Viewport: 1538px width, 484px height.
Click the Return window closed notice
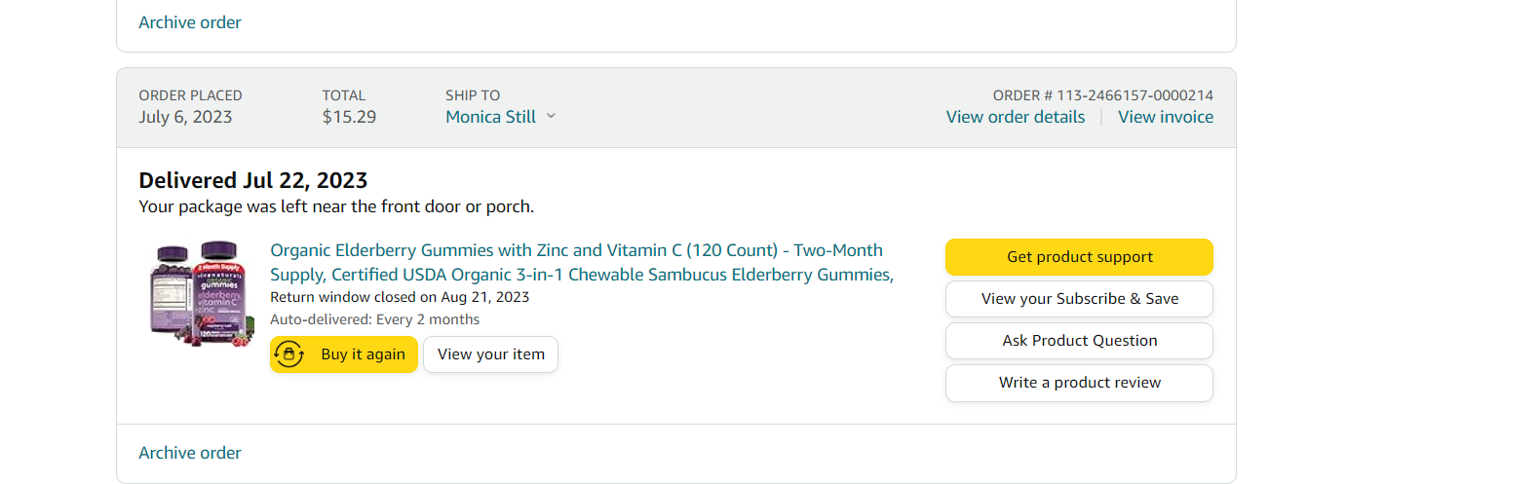point(399,297)
